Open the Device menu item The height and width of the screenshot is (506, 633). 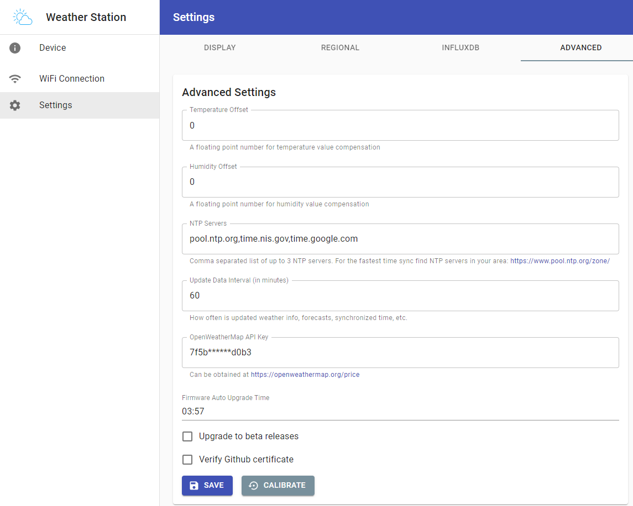(80, 48)
